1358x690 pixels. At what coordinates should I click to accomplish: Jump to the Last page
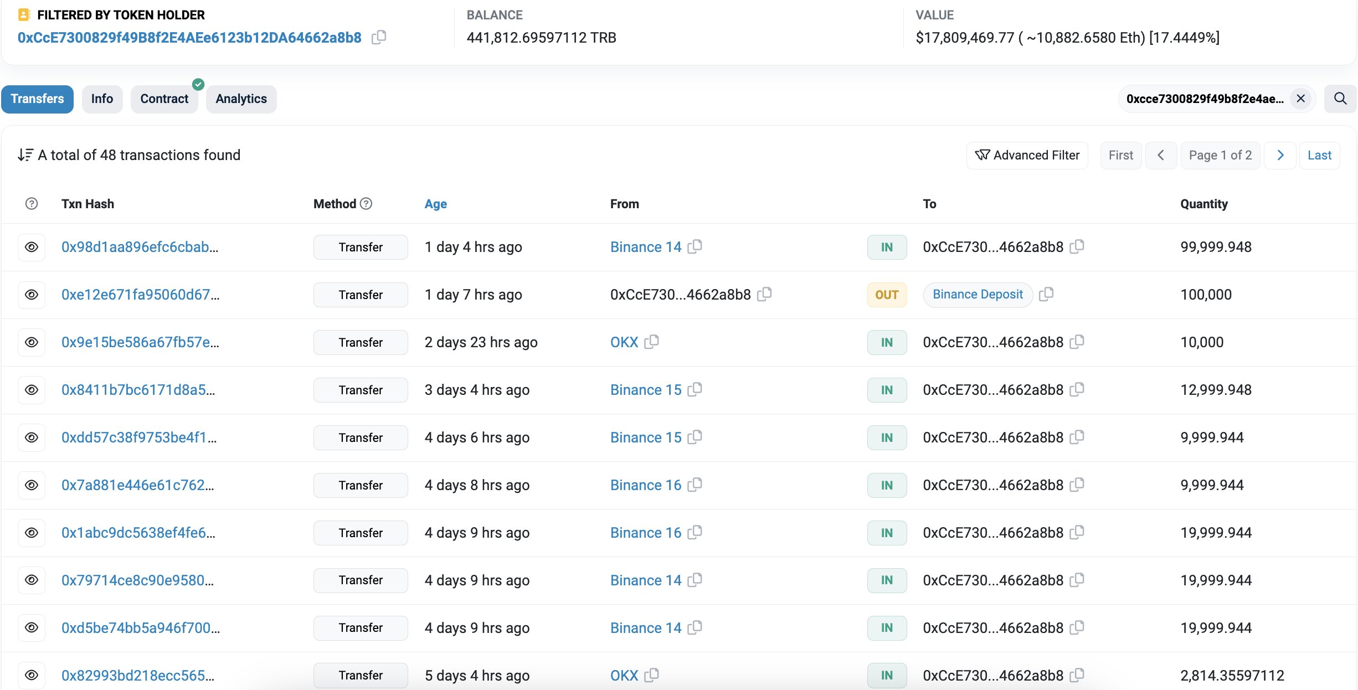pyautogui.click(x=1319, y=156)
